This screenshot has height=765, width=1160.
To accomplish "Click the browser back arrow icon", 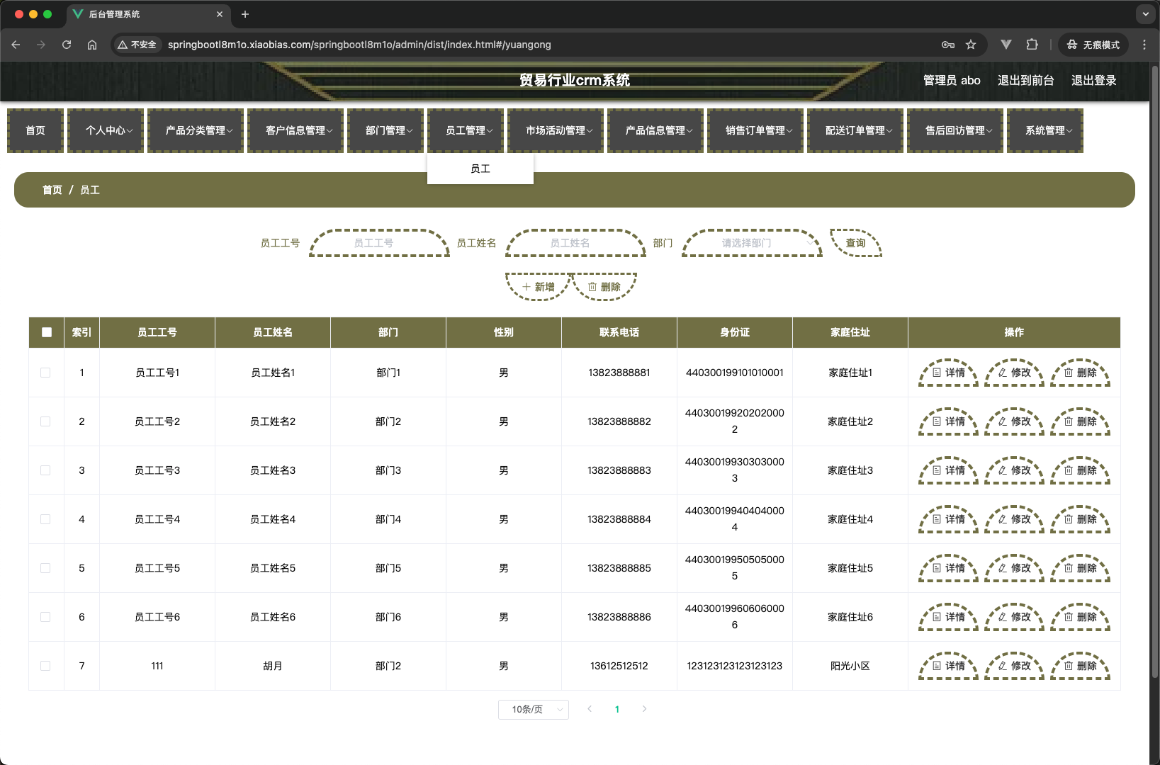I will (x=16, y=45).
